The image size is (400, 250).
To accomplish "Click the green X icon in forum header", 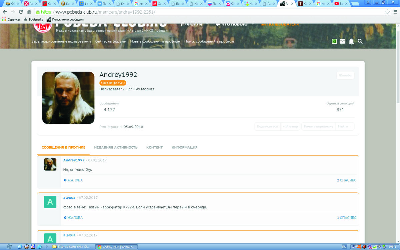I will [x=334, y=42].
